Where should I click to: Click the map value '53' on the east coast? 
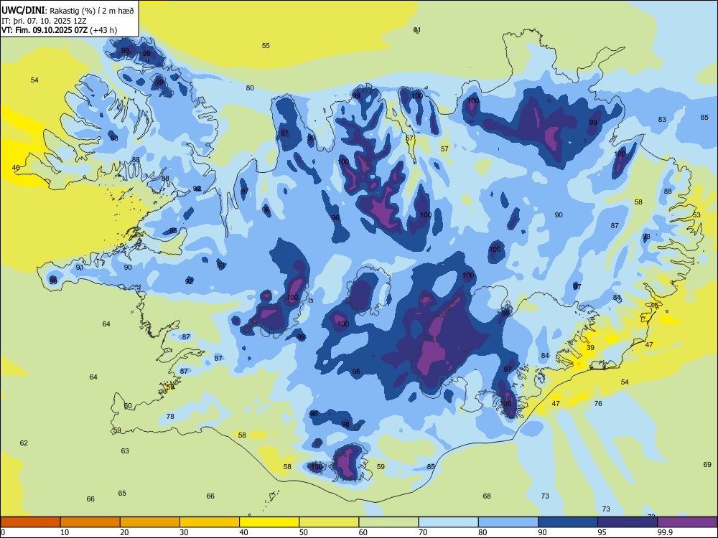tap(696, 215)
